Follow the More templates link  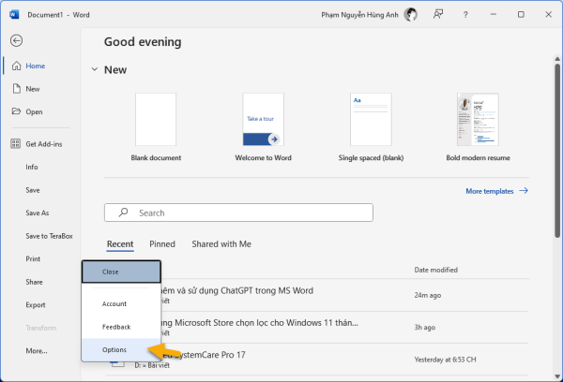coord(490,191)
